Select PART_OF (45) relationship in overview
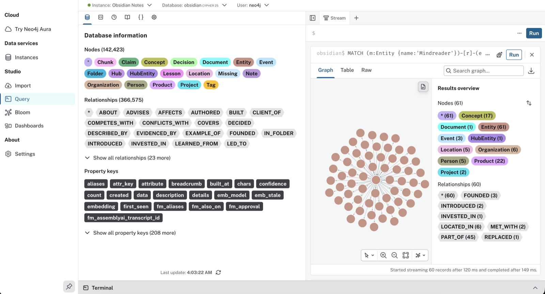The height and width of the screenshot is (294, 545). pyautogui.click(x=458, y=237)
